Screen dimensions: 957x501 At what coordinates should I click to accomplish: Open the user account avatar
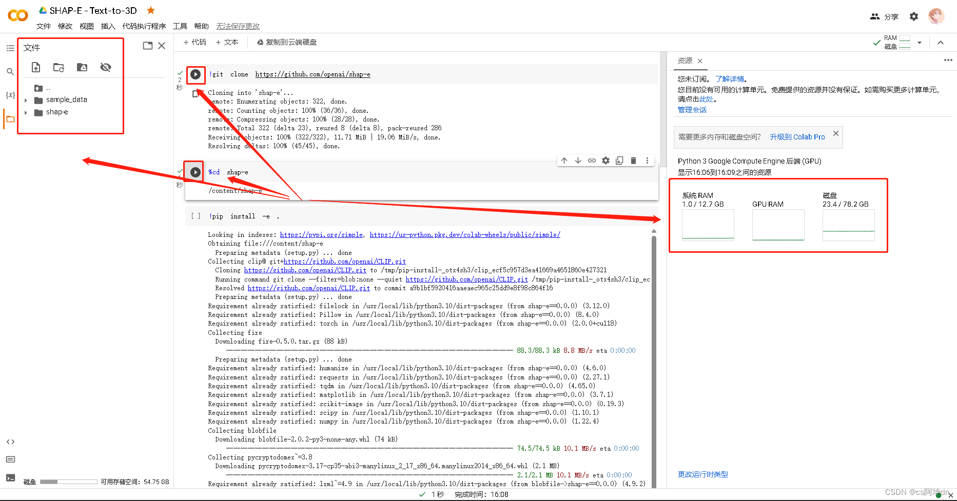936,16
